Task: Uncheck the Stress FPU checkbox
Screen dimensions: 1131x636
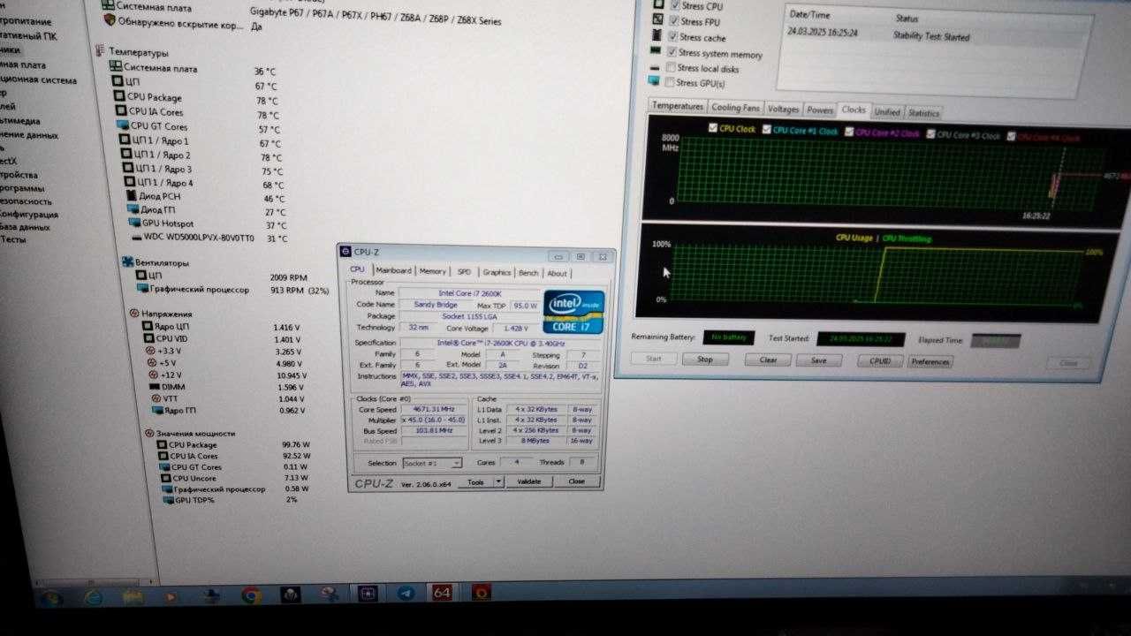Action: (674, 20)
